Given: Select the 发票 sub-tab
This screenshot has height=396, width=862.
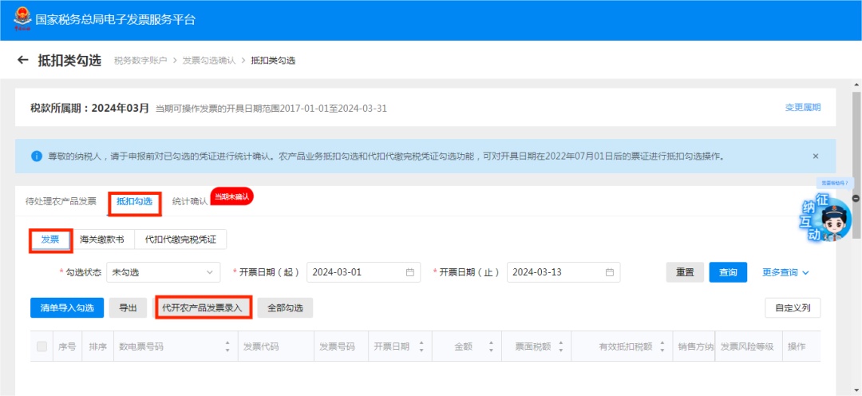Looking at the screenshot, I should click(50, 240).
